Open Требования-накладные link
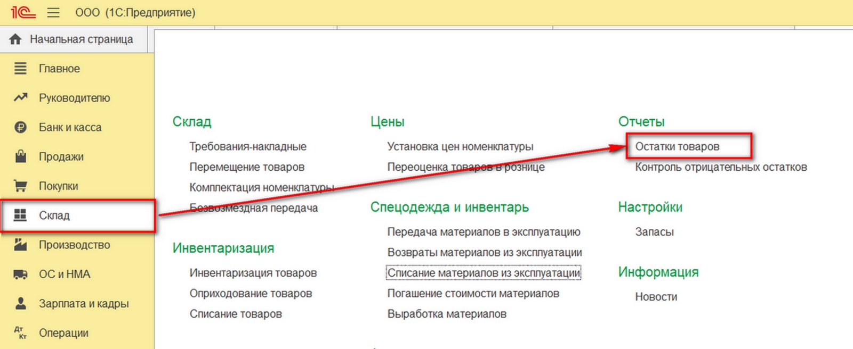Screen dimensions: 853x349 (x=248, y=146)
